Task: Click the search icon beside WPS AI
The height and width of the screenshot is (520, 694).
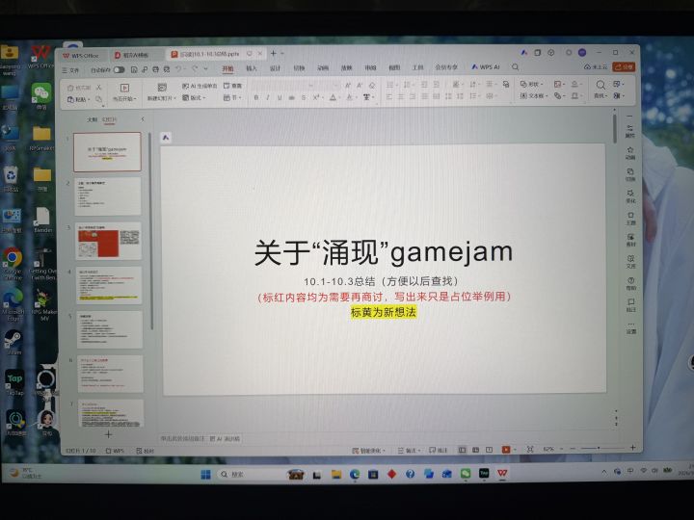Action: (x=515, y=67)
